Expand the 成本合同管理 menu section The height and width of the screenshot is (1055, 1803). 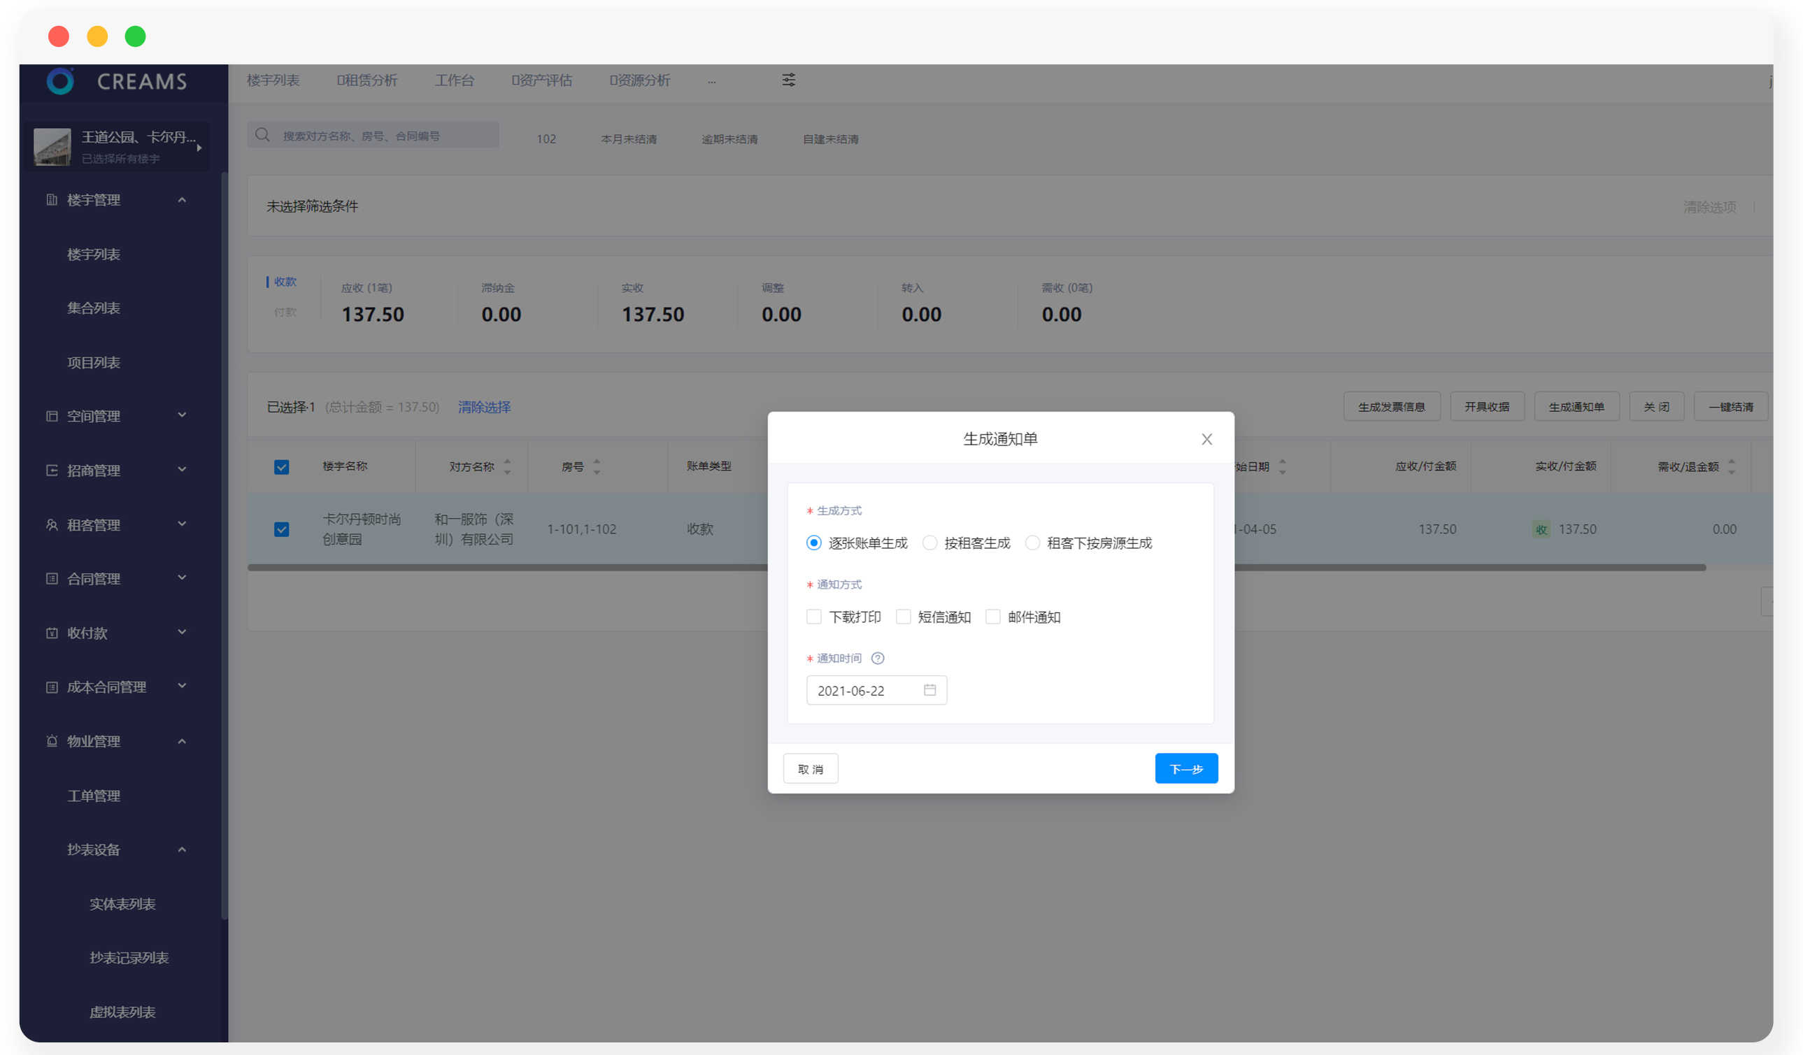coord(182,686)
